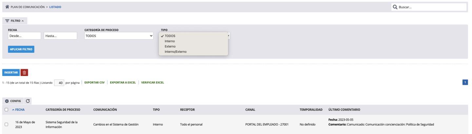Collapse the FILTRO panel
Image resolution: width=472 pixels, height=134 pixels.
pos(15,21)
